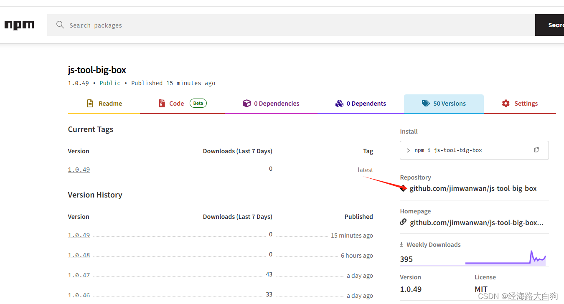The height and width of the screenshot is (304, 564).
Task: Click the MIT license text
Action: pyautogui.click(x=481, y=289)
